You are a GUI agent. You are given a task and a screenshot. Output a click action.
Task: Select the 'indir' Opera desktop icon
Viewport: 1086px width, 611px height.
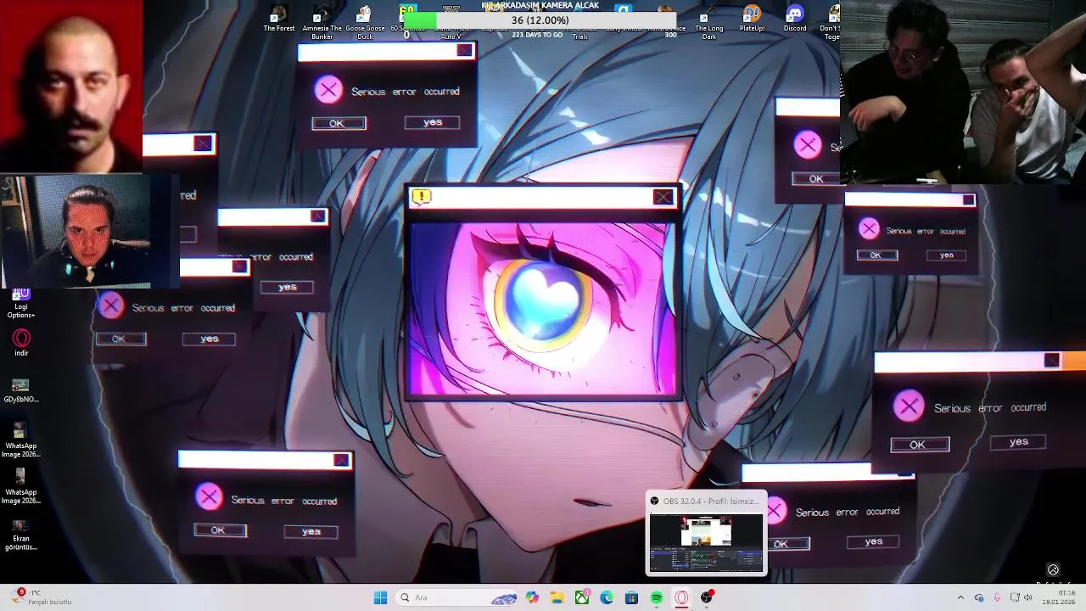tap(21, 343)
